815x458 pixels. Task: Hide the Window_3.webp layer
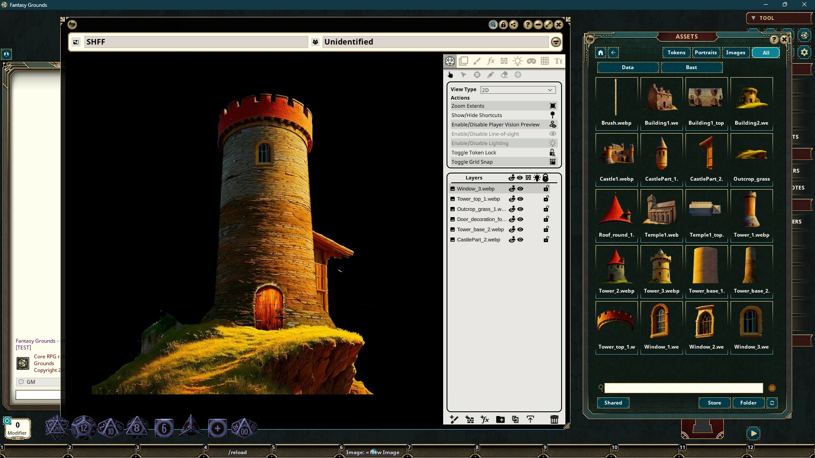point(520,188)
